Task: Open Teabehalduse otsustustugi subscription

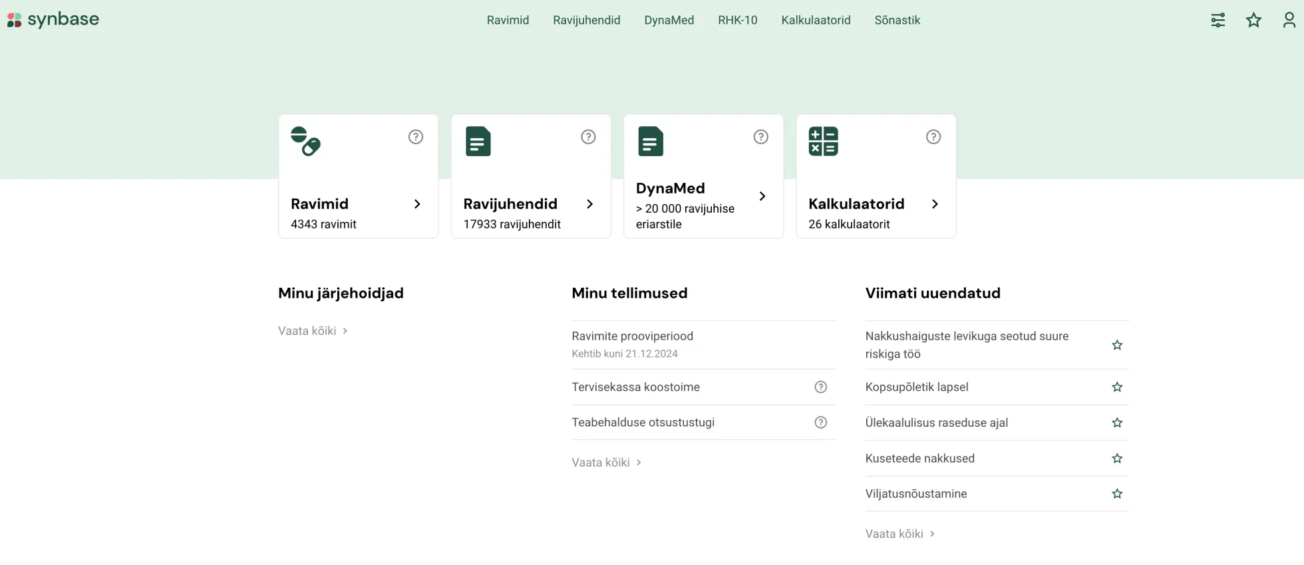Action: pos(643,422)
